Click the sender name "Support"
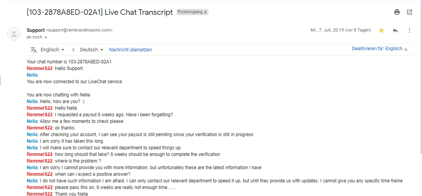The image size is (422, 196). click(x=35, y=30)
